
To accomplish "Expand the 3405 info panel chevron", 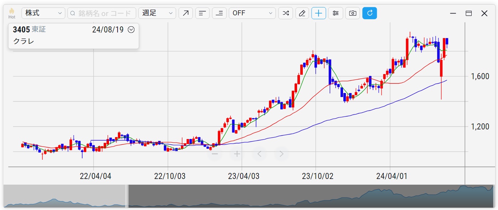I will [x=131, y=30].
